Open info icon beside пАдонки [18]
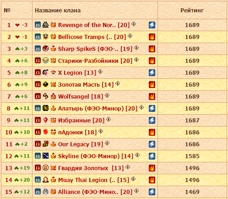Screen dimensions: 228x199 (x=101, y=131)
